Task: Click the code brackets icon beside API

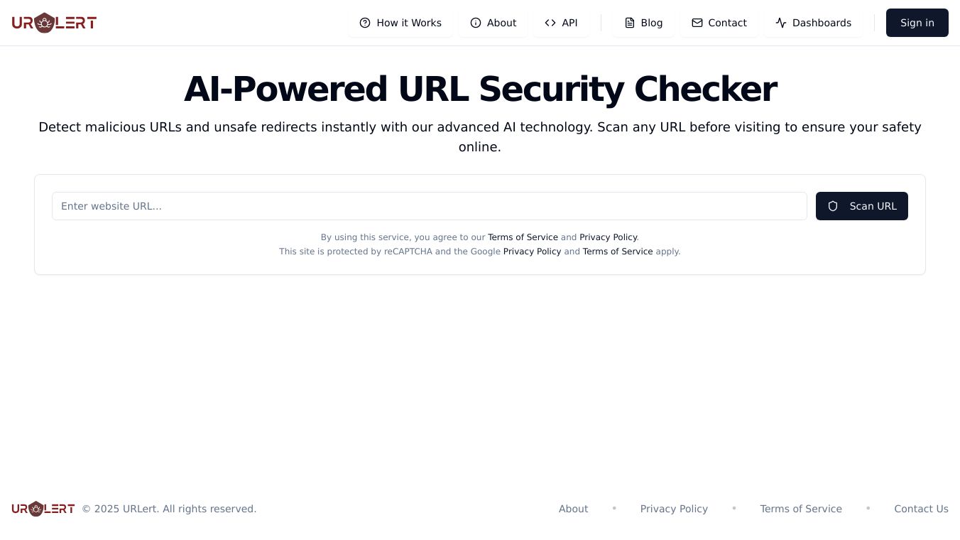Action: tap(550, 23)
